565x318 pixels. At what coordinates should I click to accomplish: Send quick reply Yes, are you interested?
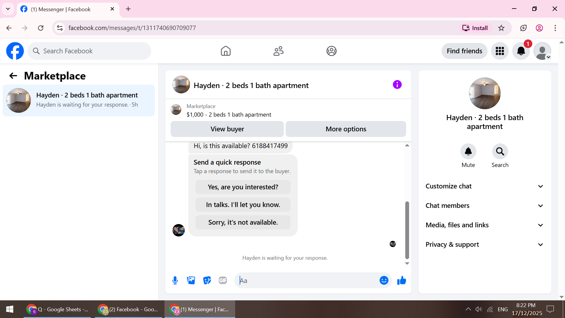[x=243, y=187]
